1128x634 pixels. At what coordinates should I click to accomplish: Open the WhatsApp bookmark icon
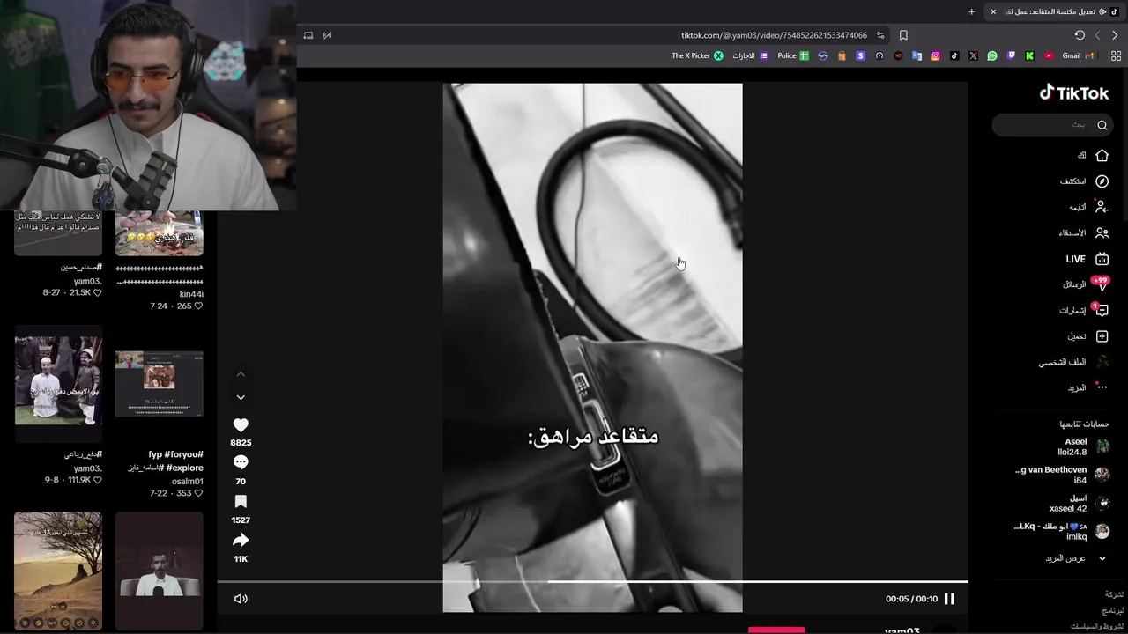pos(992,55)
